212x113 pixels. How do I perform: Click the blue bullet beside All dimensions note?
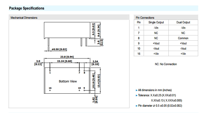click(136, 90)
